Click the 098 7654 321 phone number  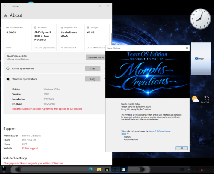click(29, 140)
